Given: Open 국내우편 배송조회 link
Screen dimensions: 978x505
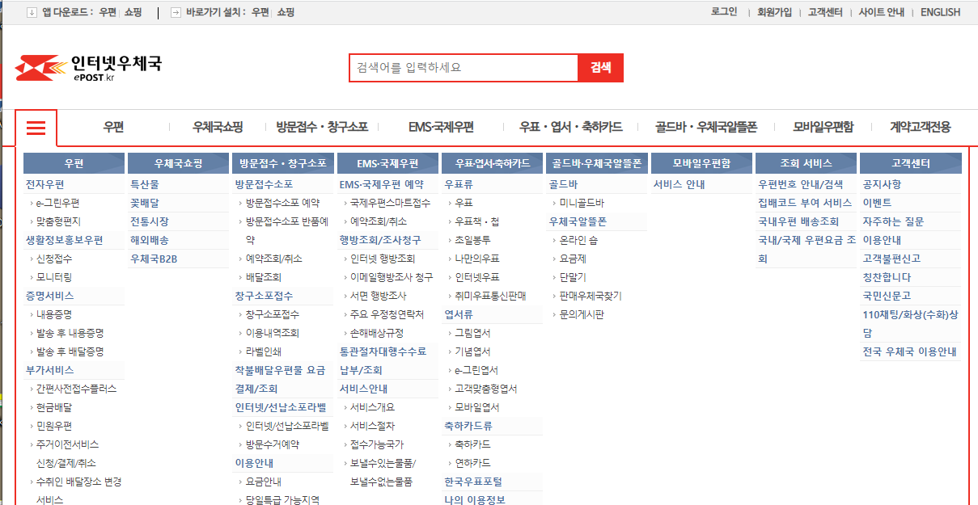Looking at the screenshot, I should (x=798, y=221).
